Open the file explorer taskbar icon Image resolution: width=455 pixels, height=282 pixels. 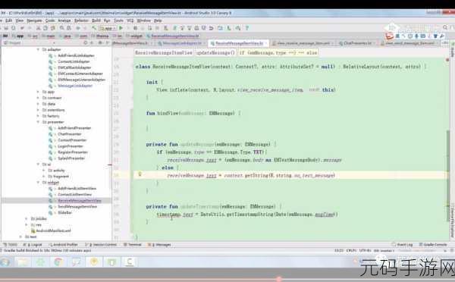click(23, 262)
